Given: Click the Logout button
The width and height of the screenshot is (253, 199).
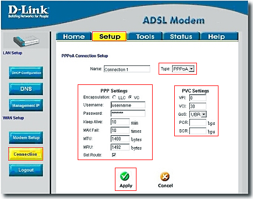Looking at the screenshot, I should (26, 170).
